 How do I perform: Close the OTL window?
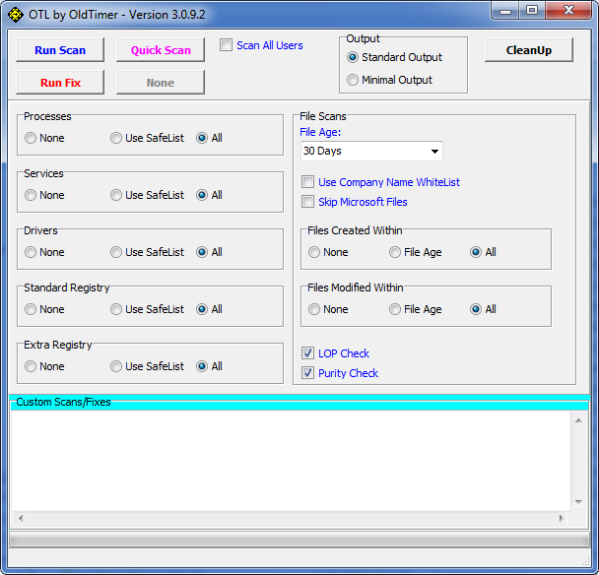[568, 10]
